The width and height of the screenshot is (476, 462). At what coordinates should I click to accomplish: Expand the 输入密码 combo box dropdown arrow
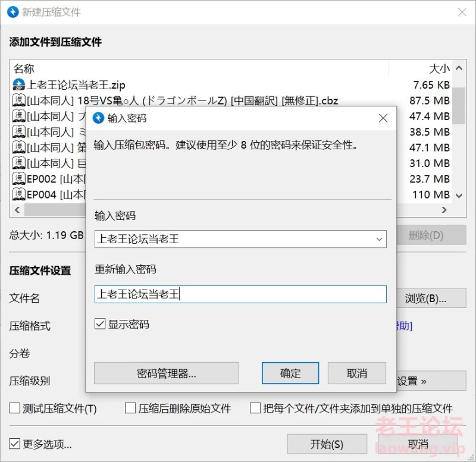[x=379, y=239]
